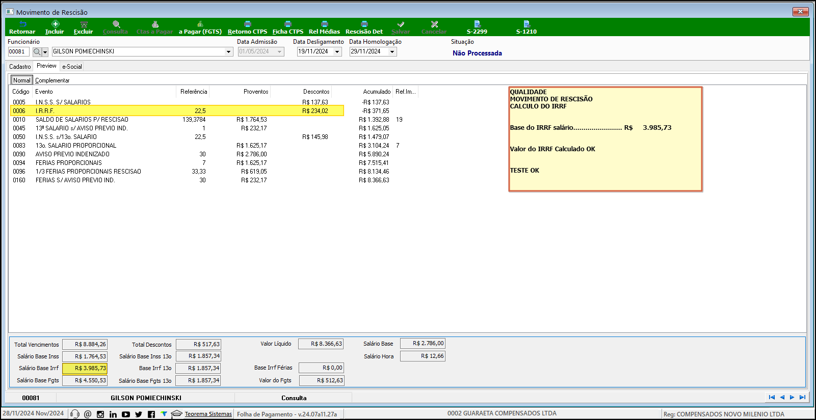Click the Incluir plus icon
This screenshot has height=420, width=816.
(55, 24)
